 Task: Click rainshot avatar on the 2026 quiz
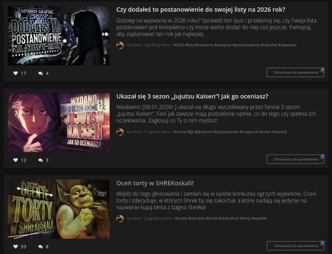coord(120,45)
